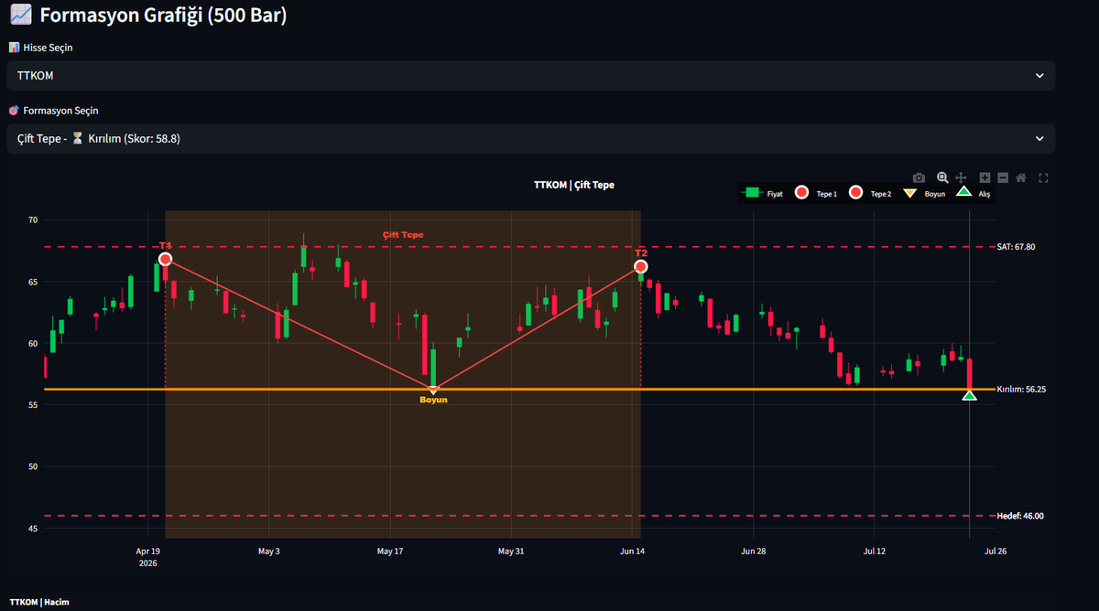Download plot as PNG with camera icon
The image size is (1099, 611).
point(919,177)
